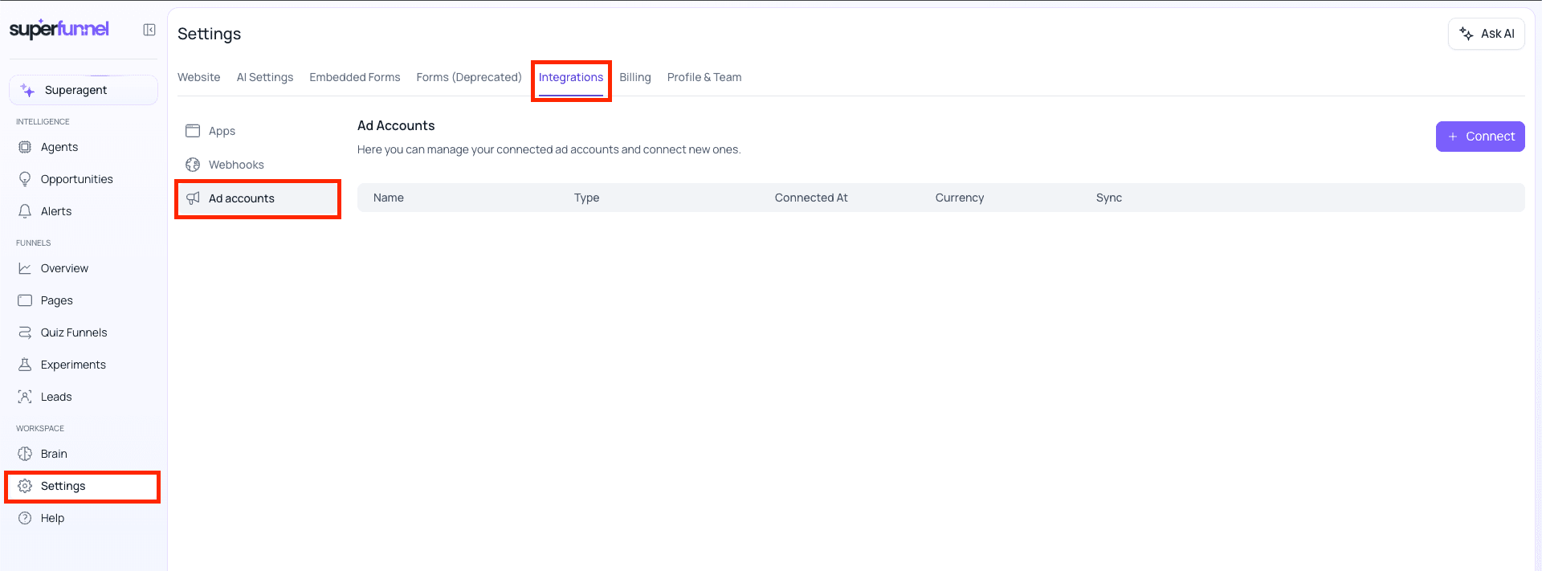The height and width of the screenshot is (571, 1542).
Task: Click the Settings gear icon
Action: (25, 486)
